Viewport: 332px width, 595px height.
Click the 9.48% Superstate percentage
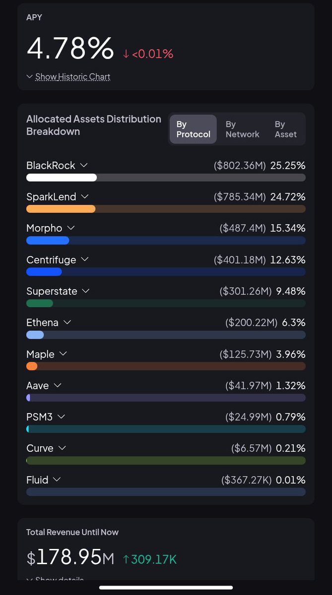click(291, 291)
